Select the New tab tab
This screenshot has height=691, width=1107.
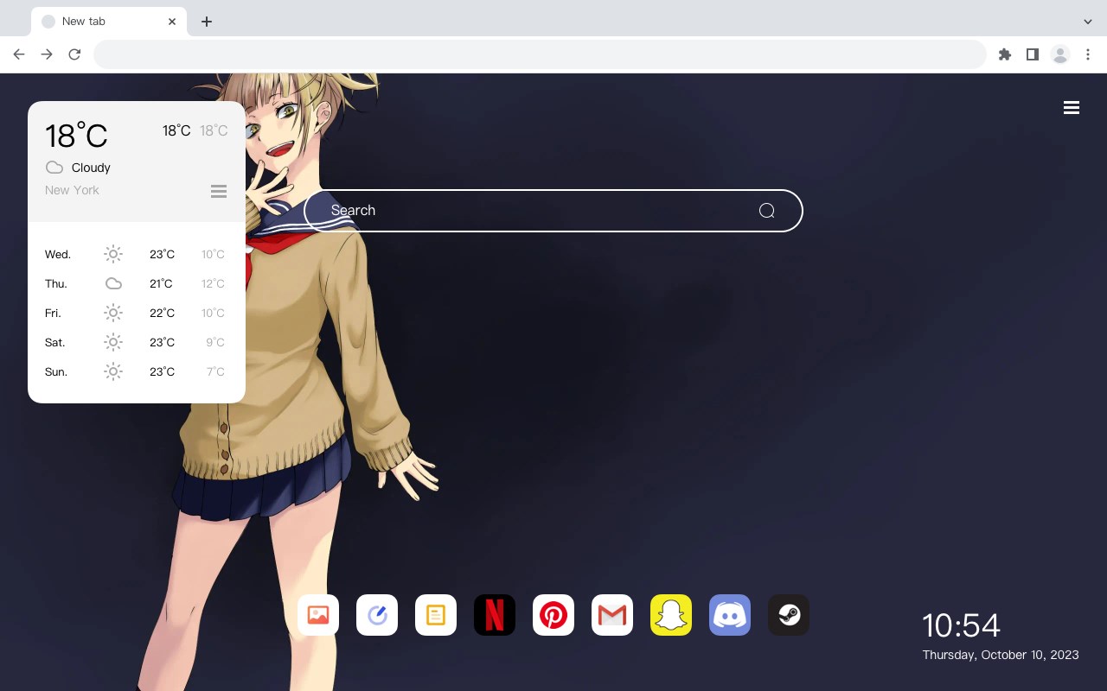tap(109, 22)
